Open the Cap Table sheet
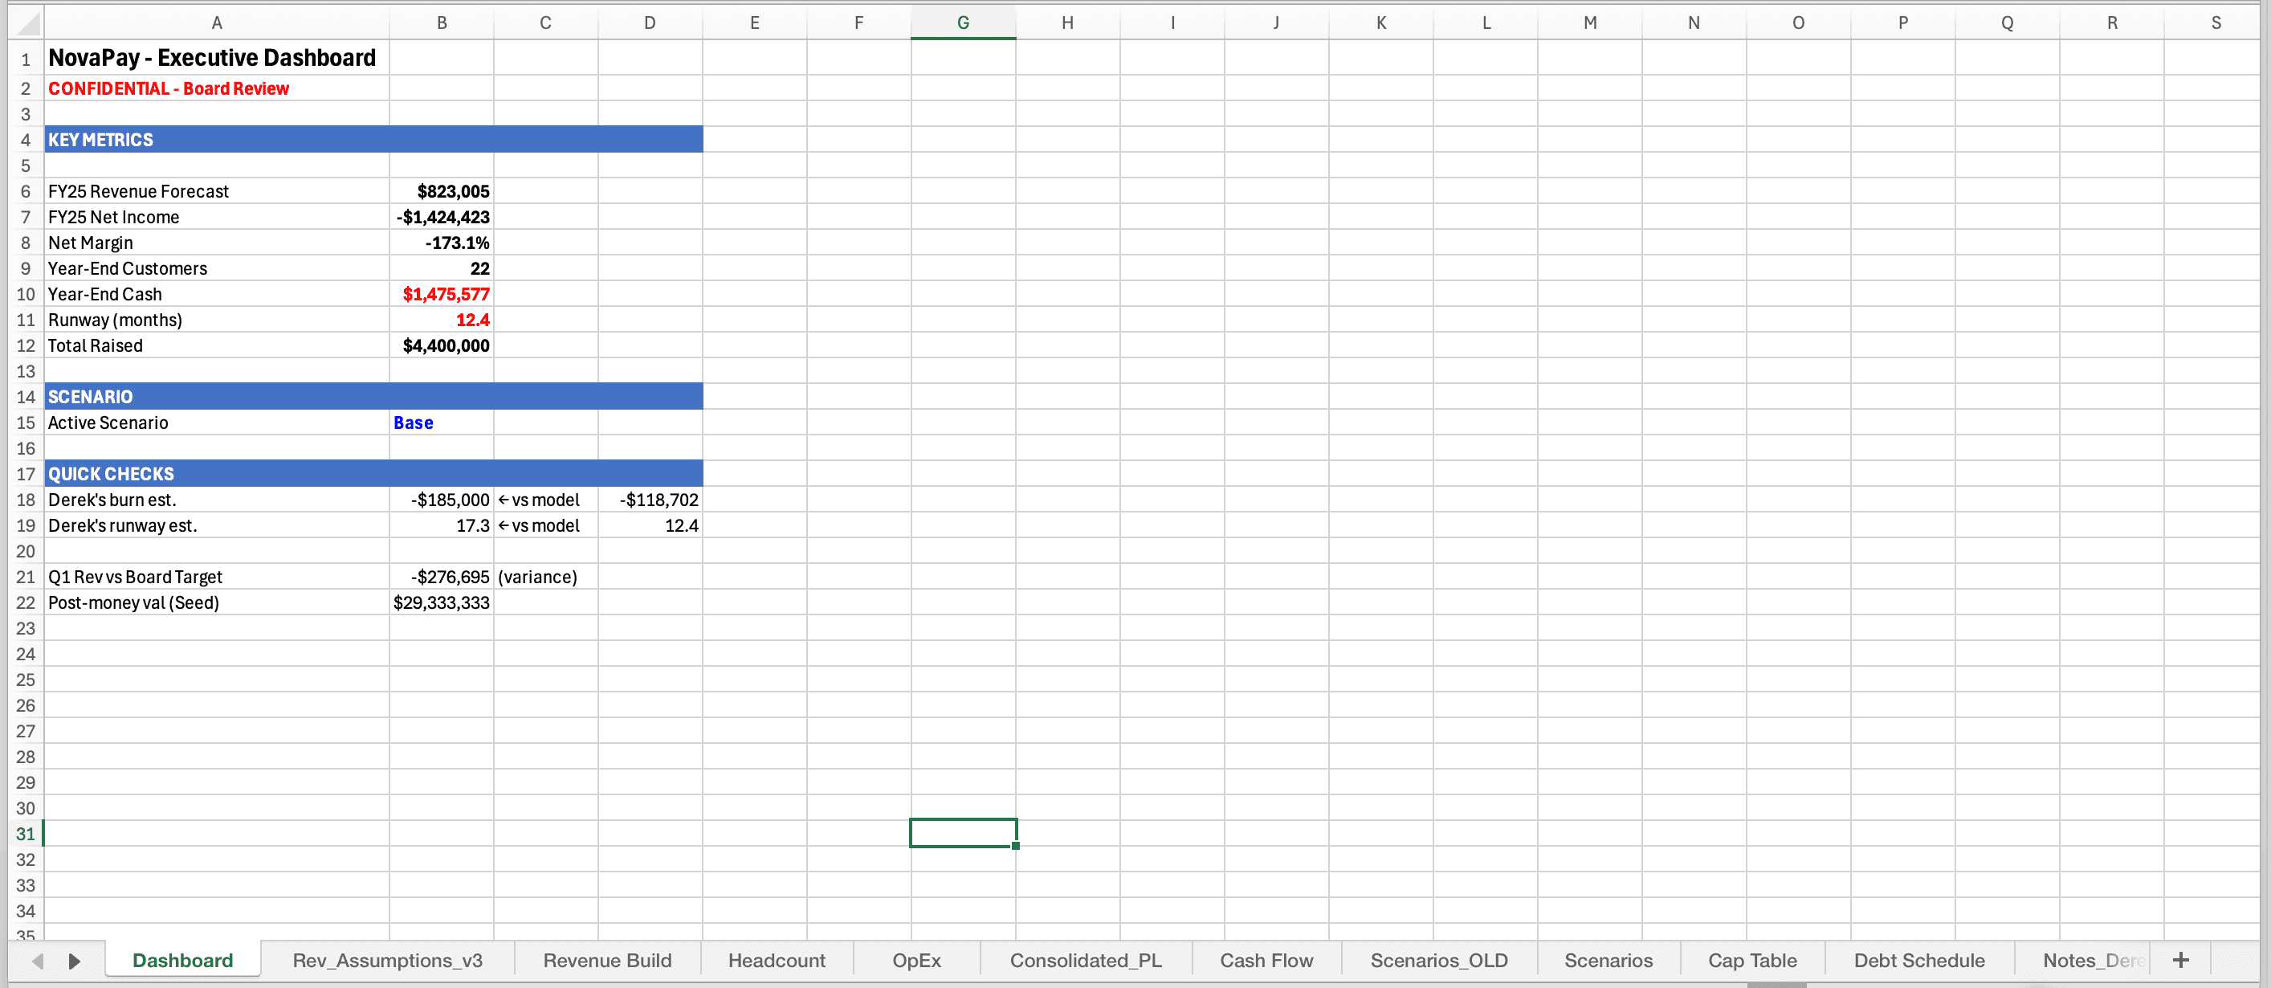 (1751, 960)
